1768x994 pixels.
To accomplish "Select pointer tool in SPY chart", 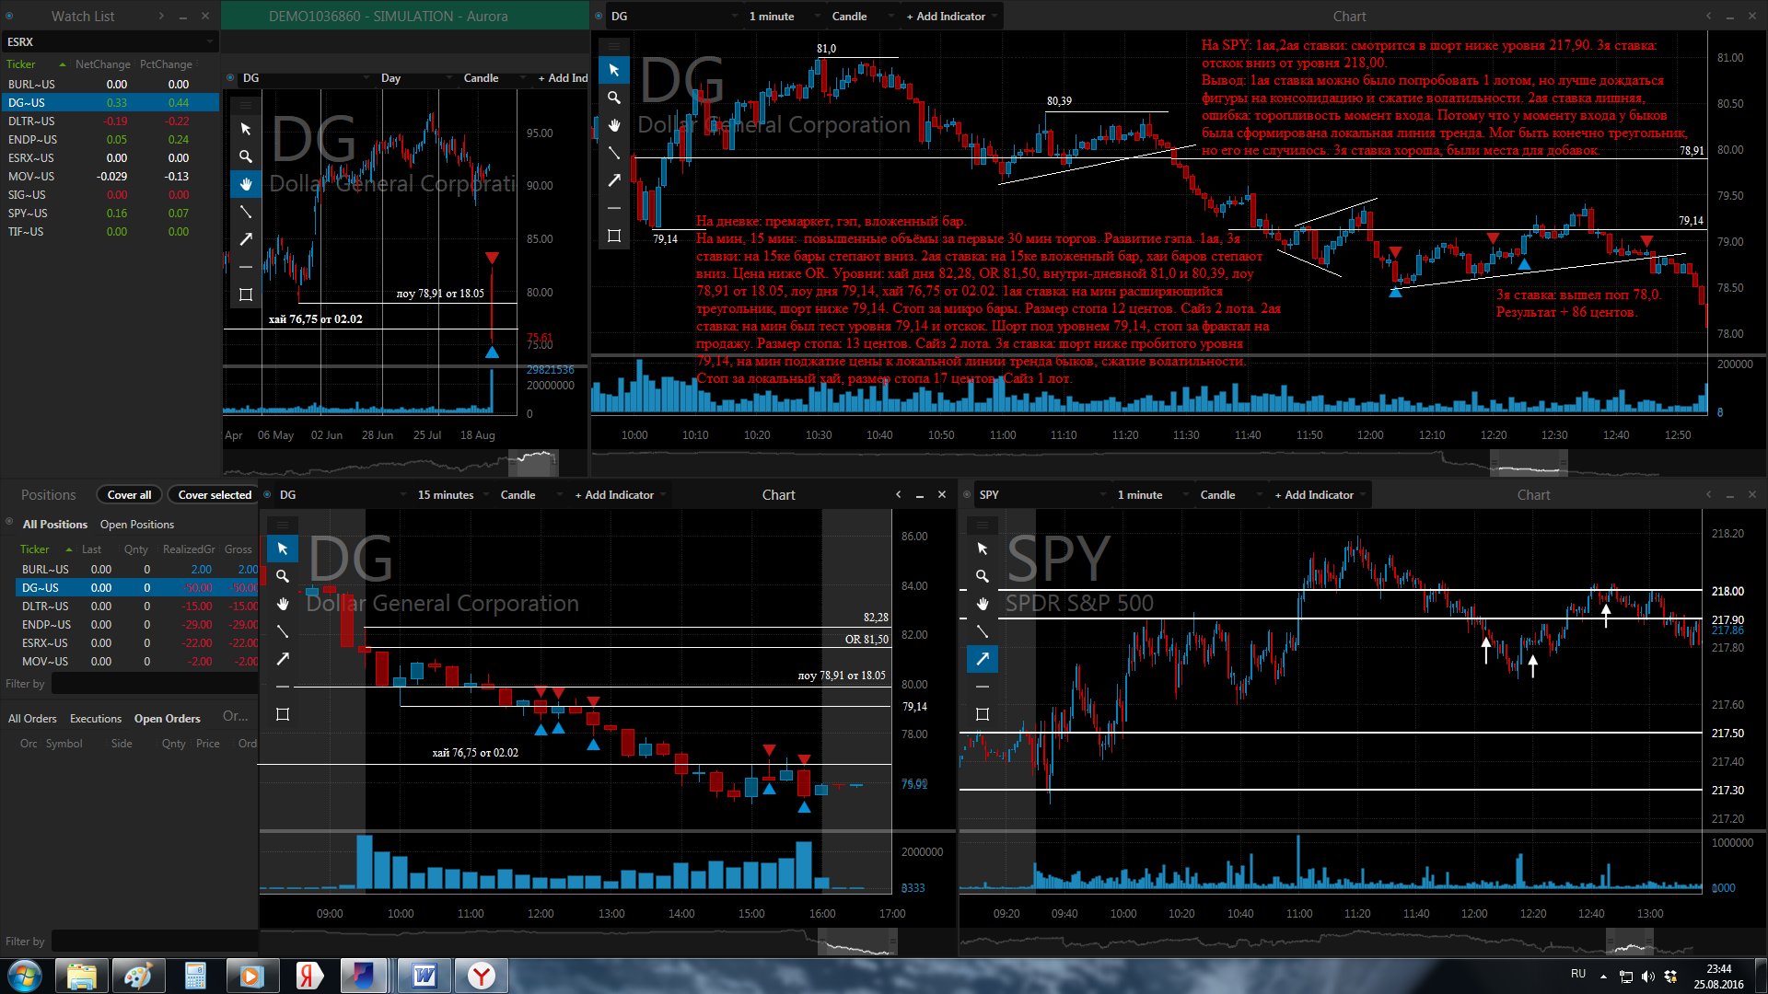I will (983, 549).
